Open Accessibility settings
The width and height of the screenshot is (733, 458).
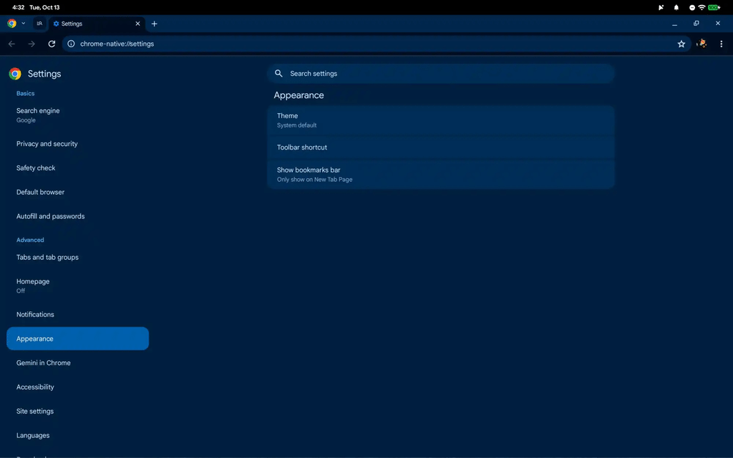[x=77, y=387]
